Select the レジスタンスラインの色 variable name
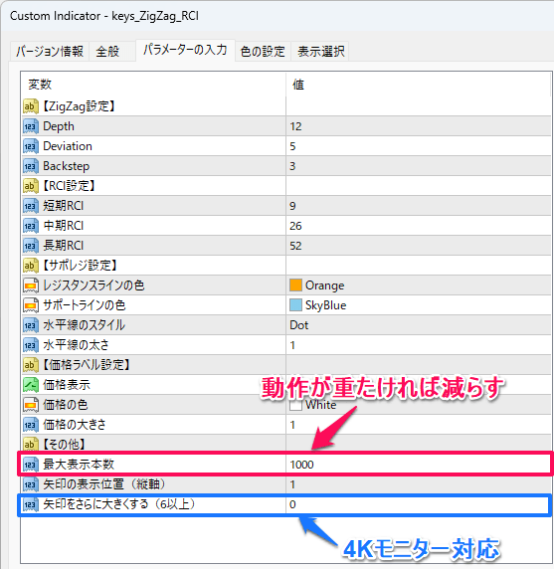The height and width of the screenshot is (569, 554). [93, 285]
